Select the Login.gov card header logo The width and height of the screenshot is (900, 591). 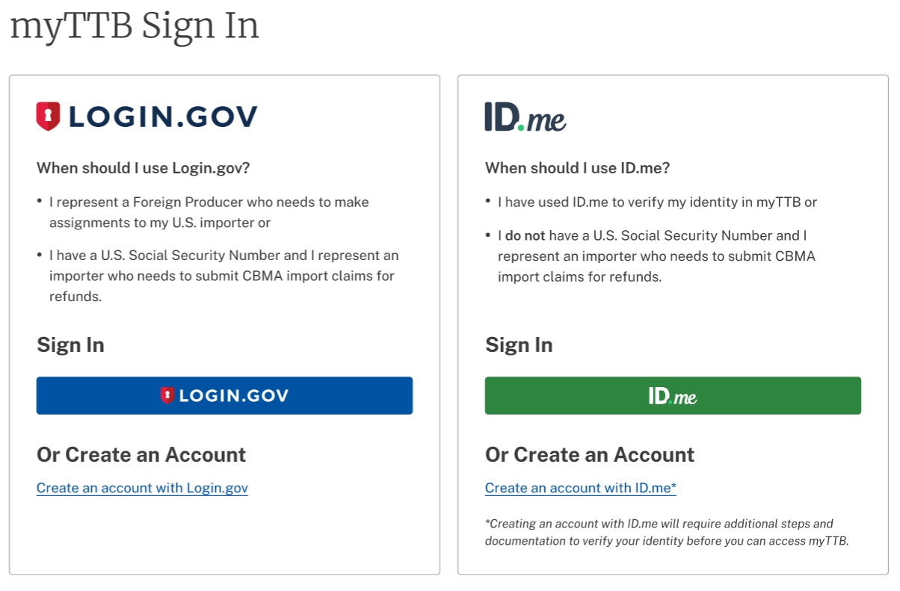(x=147, y=115)
